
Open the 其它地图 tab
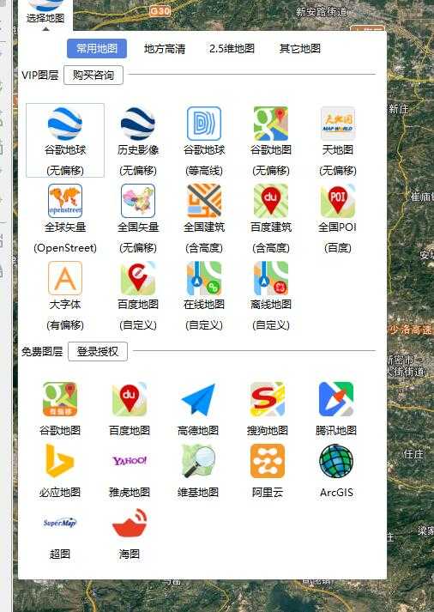[300, 49]
